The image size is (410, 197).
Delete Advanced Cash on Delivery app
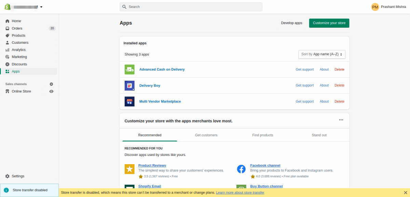point(339,69)
